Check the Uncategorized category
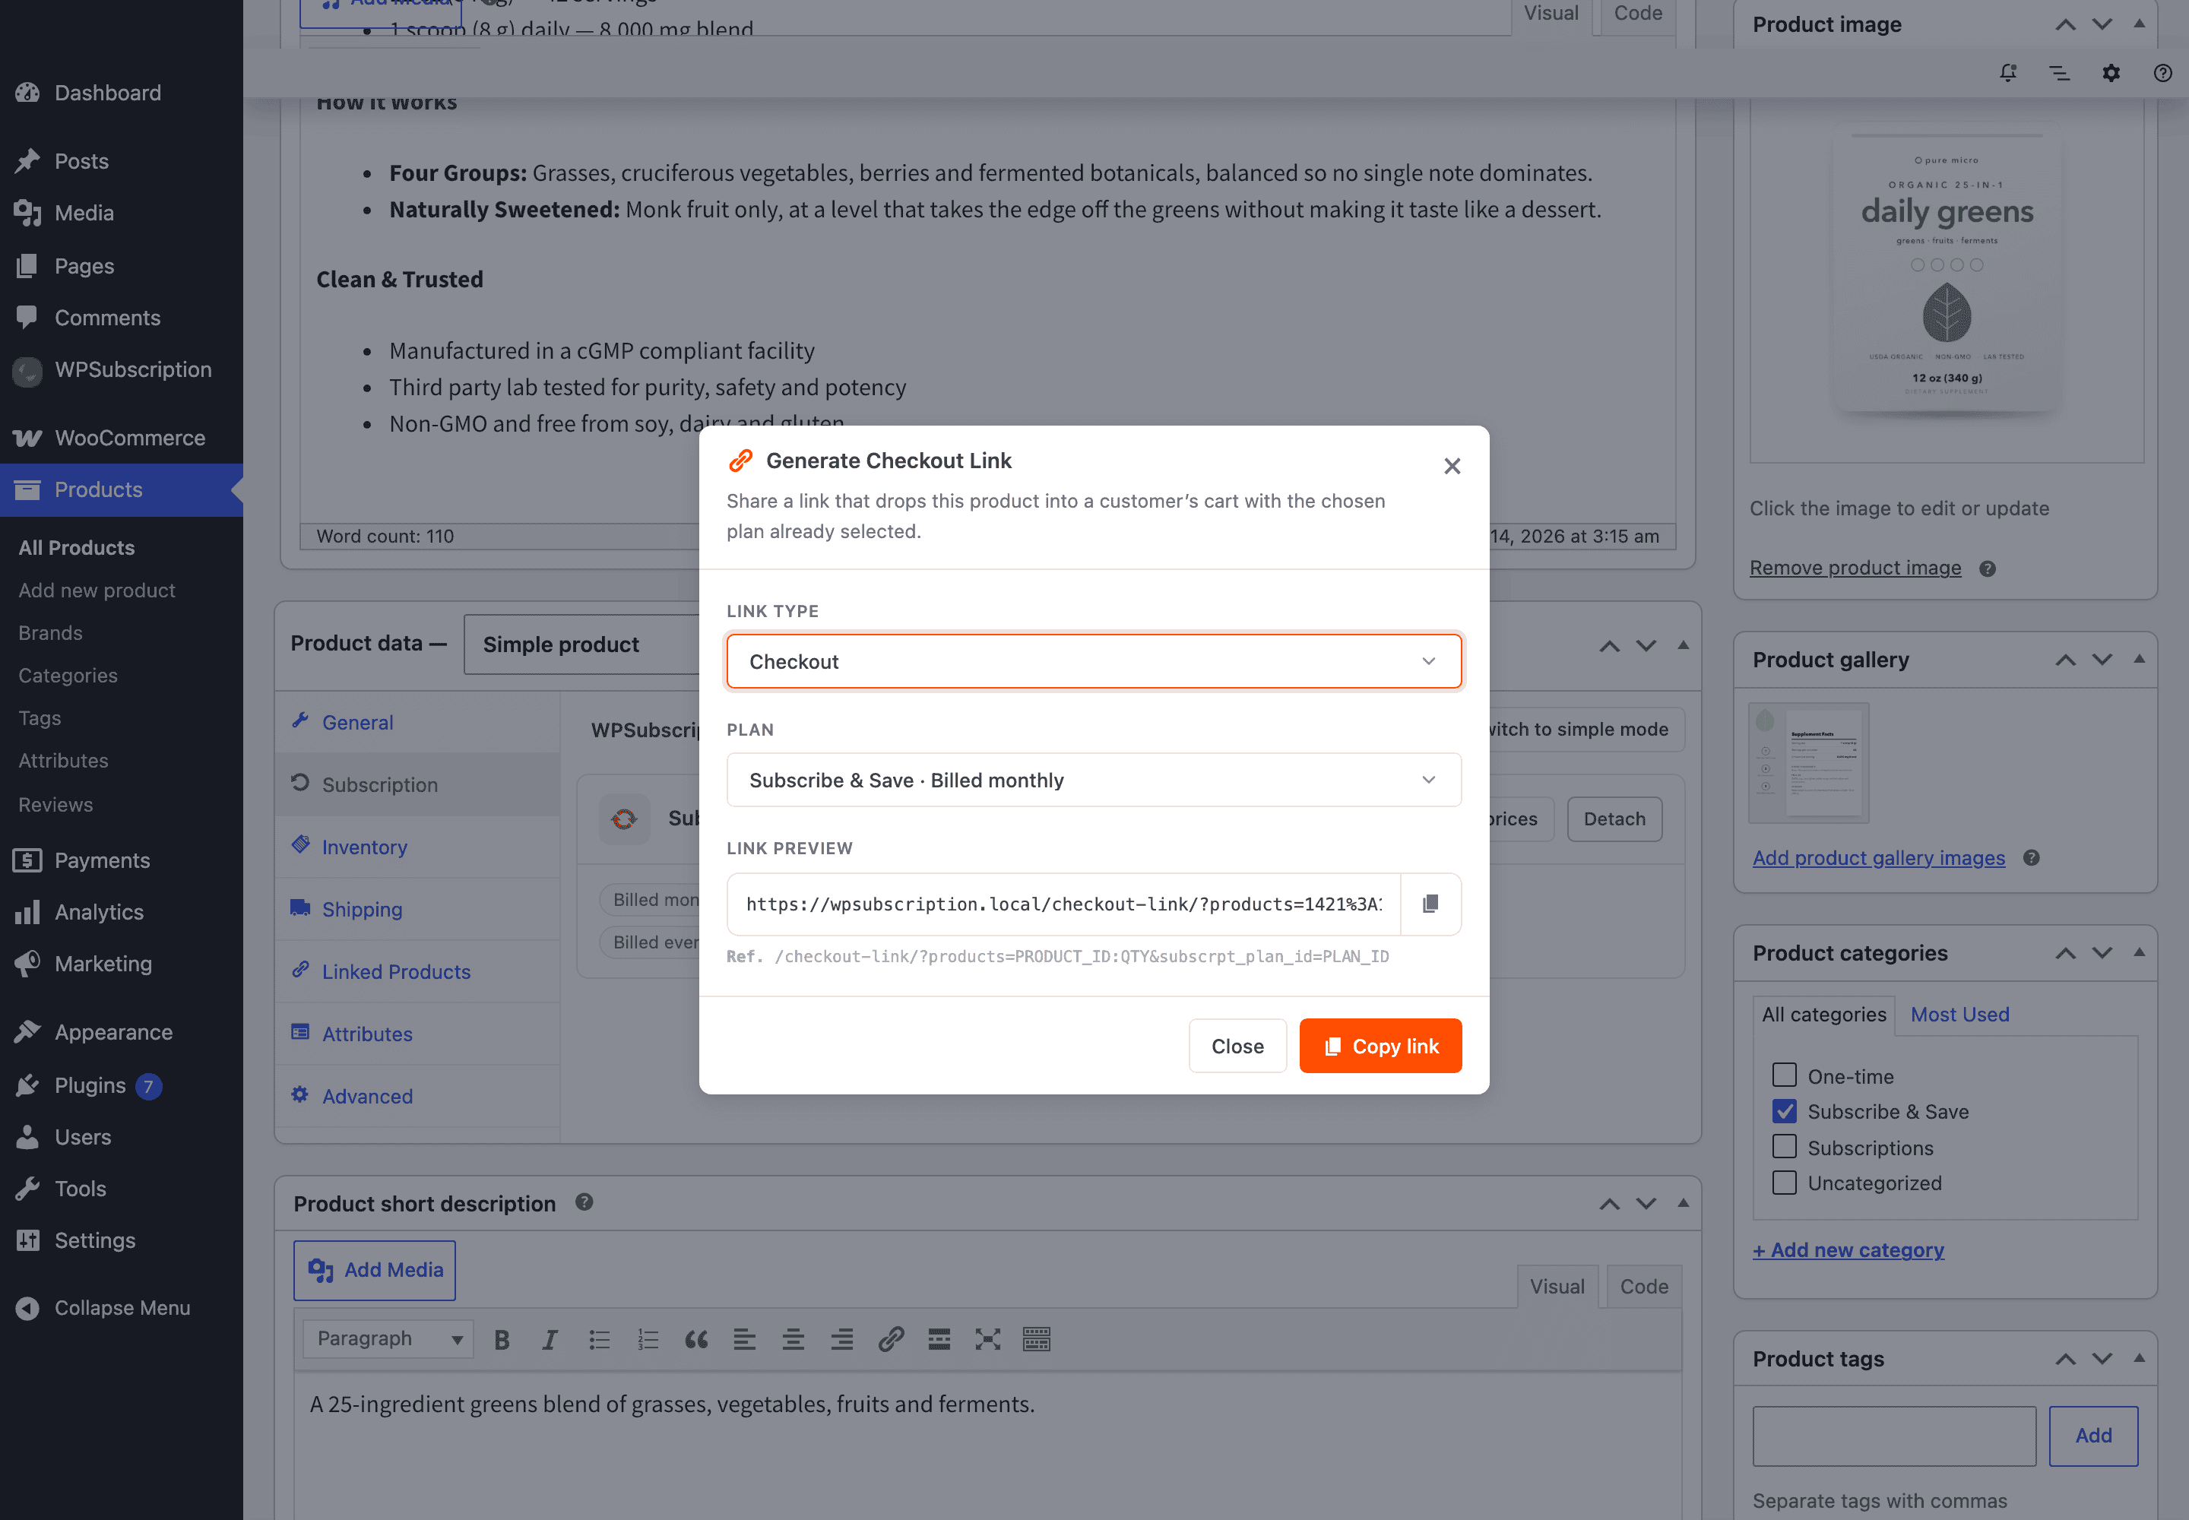Image resolution: width=2189 pixels, height=1520 pixels. (x=1784, y=1182)
